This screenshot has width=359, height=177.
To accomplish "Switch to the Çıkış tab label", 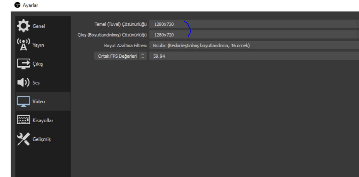I will coord(37,64).
